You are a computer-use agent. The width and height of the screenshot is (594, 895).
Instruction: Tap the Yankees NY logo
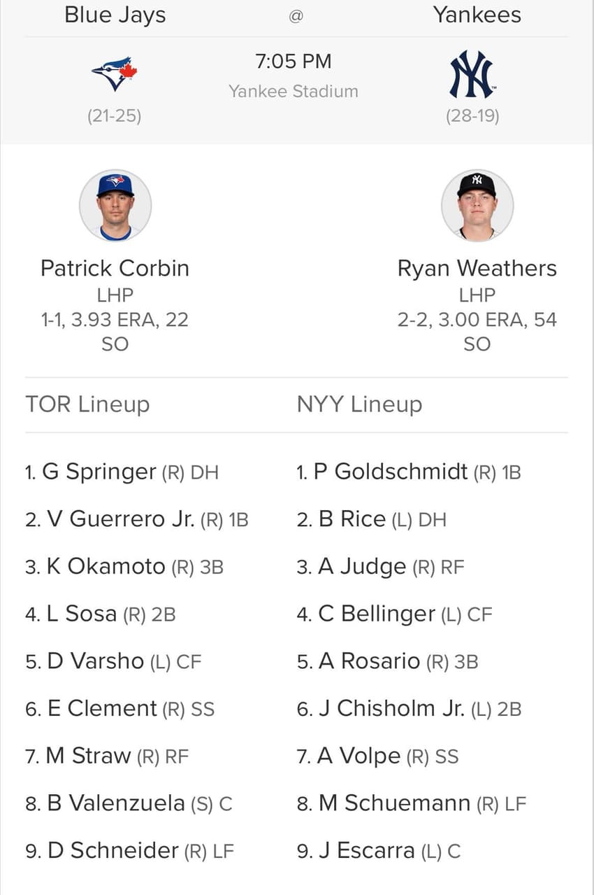point(472,74)
